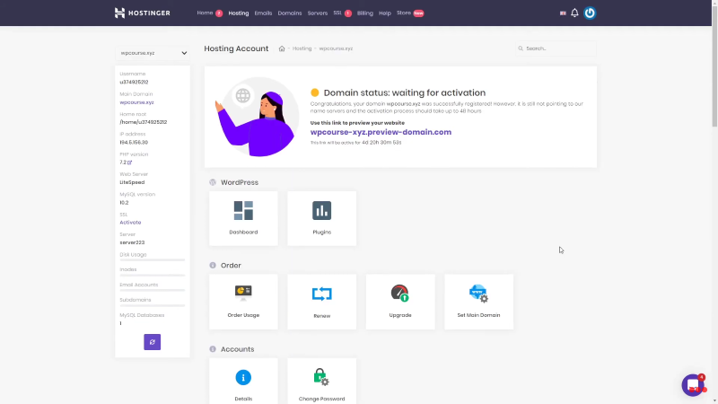Click the purple refresh button in sidebar
The width and height of the screenshot is (718, 404).
(x=153, y=342)
